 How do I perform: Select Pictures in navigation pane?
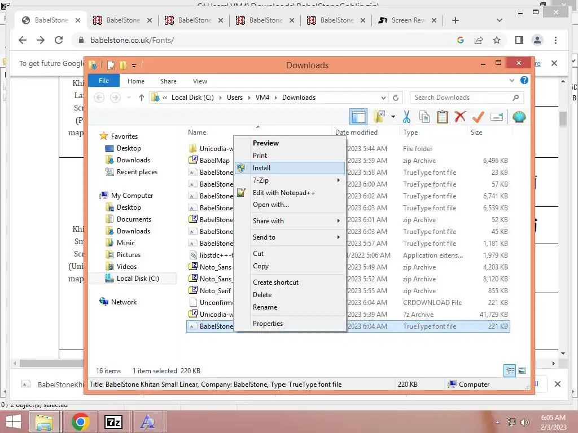click(128, 255)
